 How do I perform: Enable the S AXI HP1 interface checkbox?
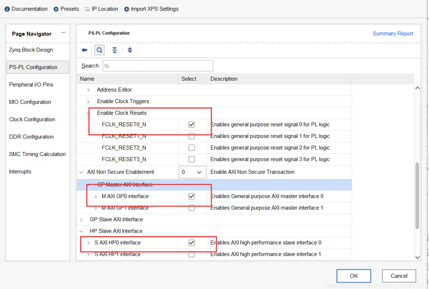(192, 254)
